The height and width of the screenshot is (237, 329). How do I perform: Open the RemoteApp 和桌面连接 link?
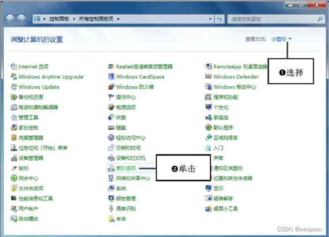coord(241,67)
